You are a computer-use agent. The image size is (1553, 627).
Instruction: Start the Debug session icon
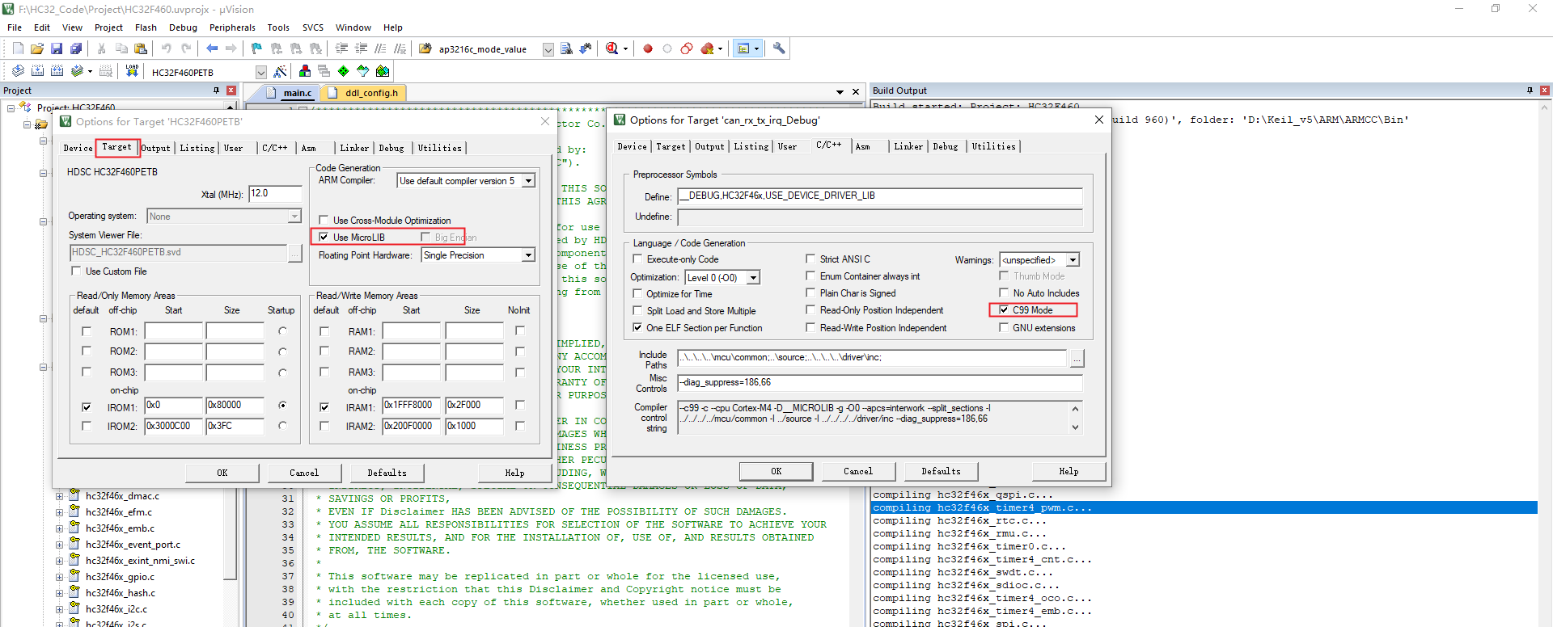[x=612, y=48]
